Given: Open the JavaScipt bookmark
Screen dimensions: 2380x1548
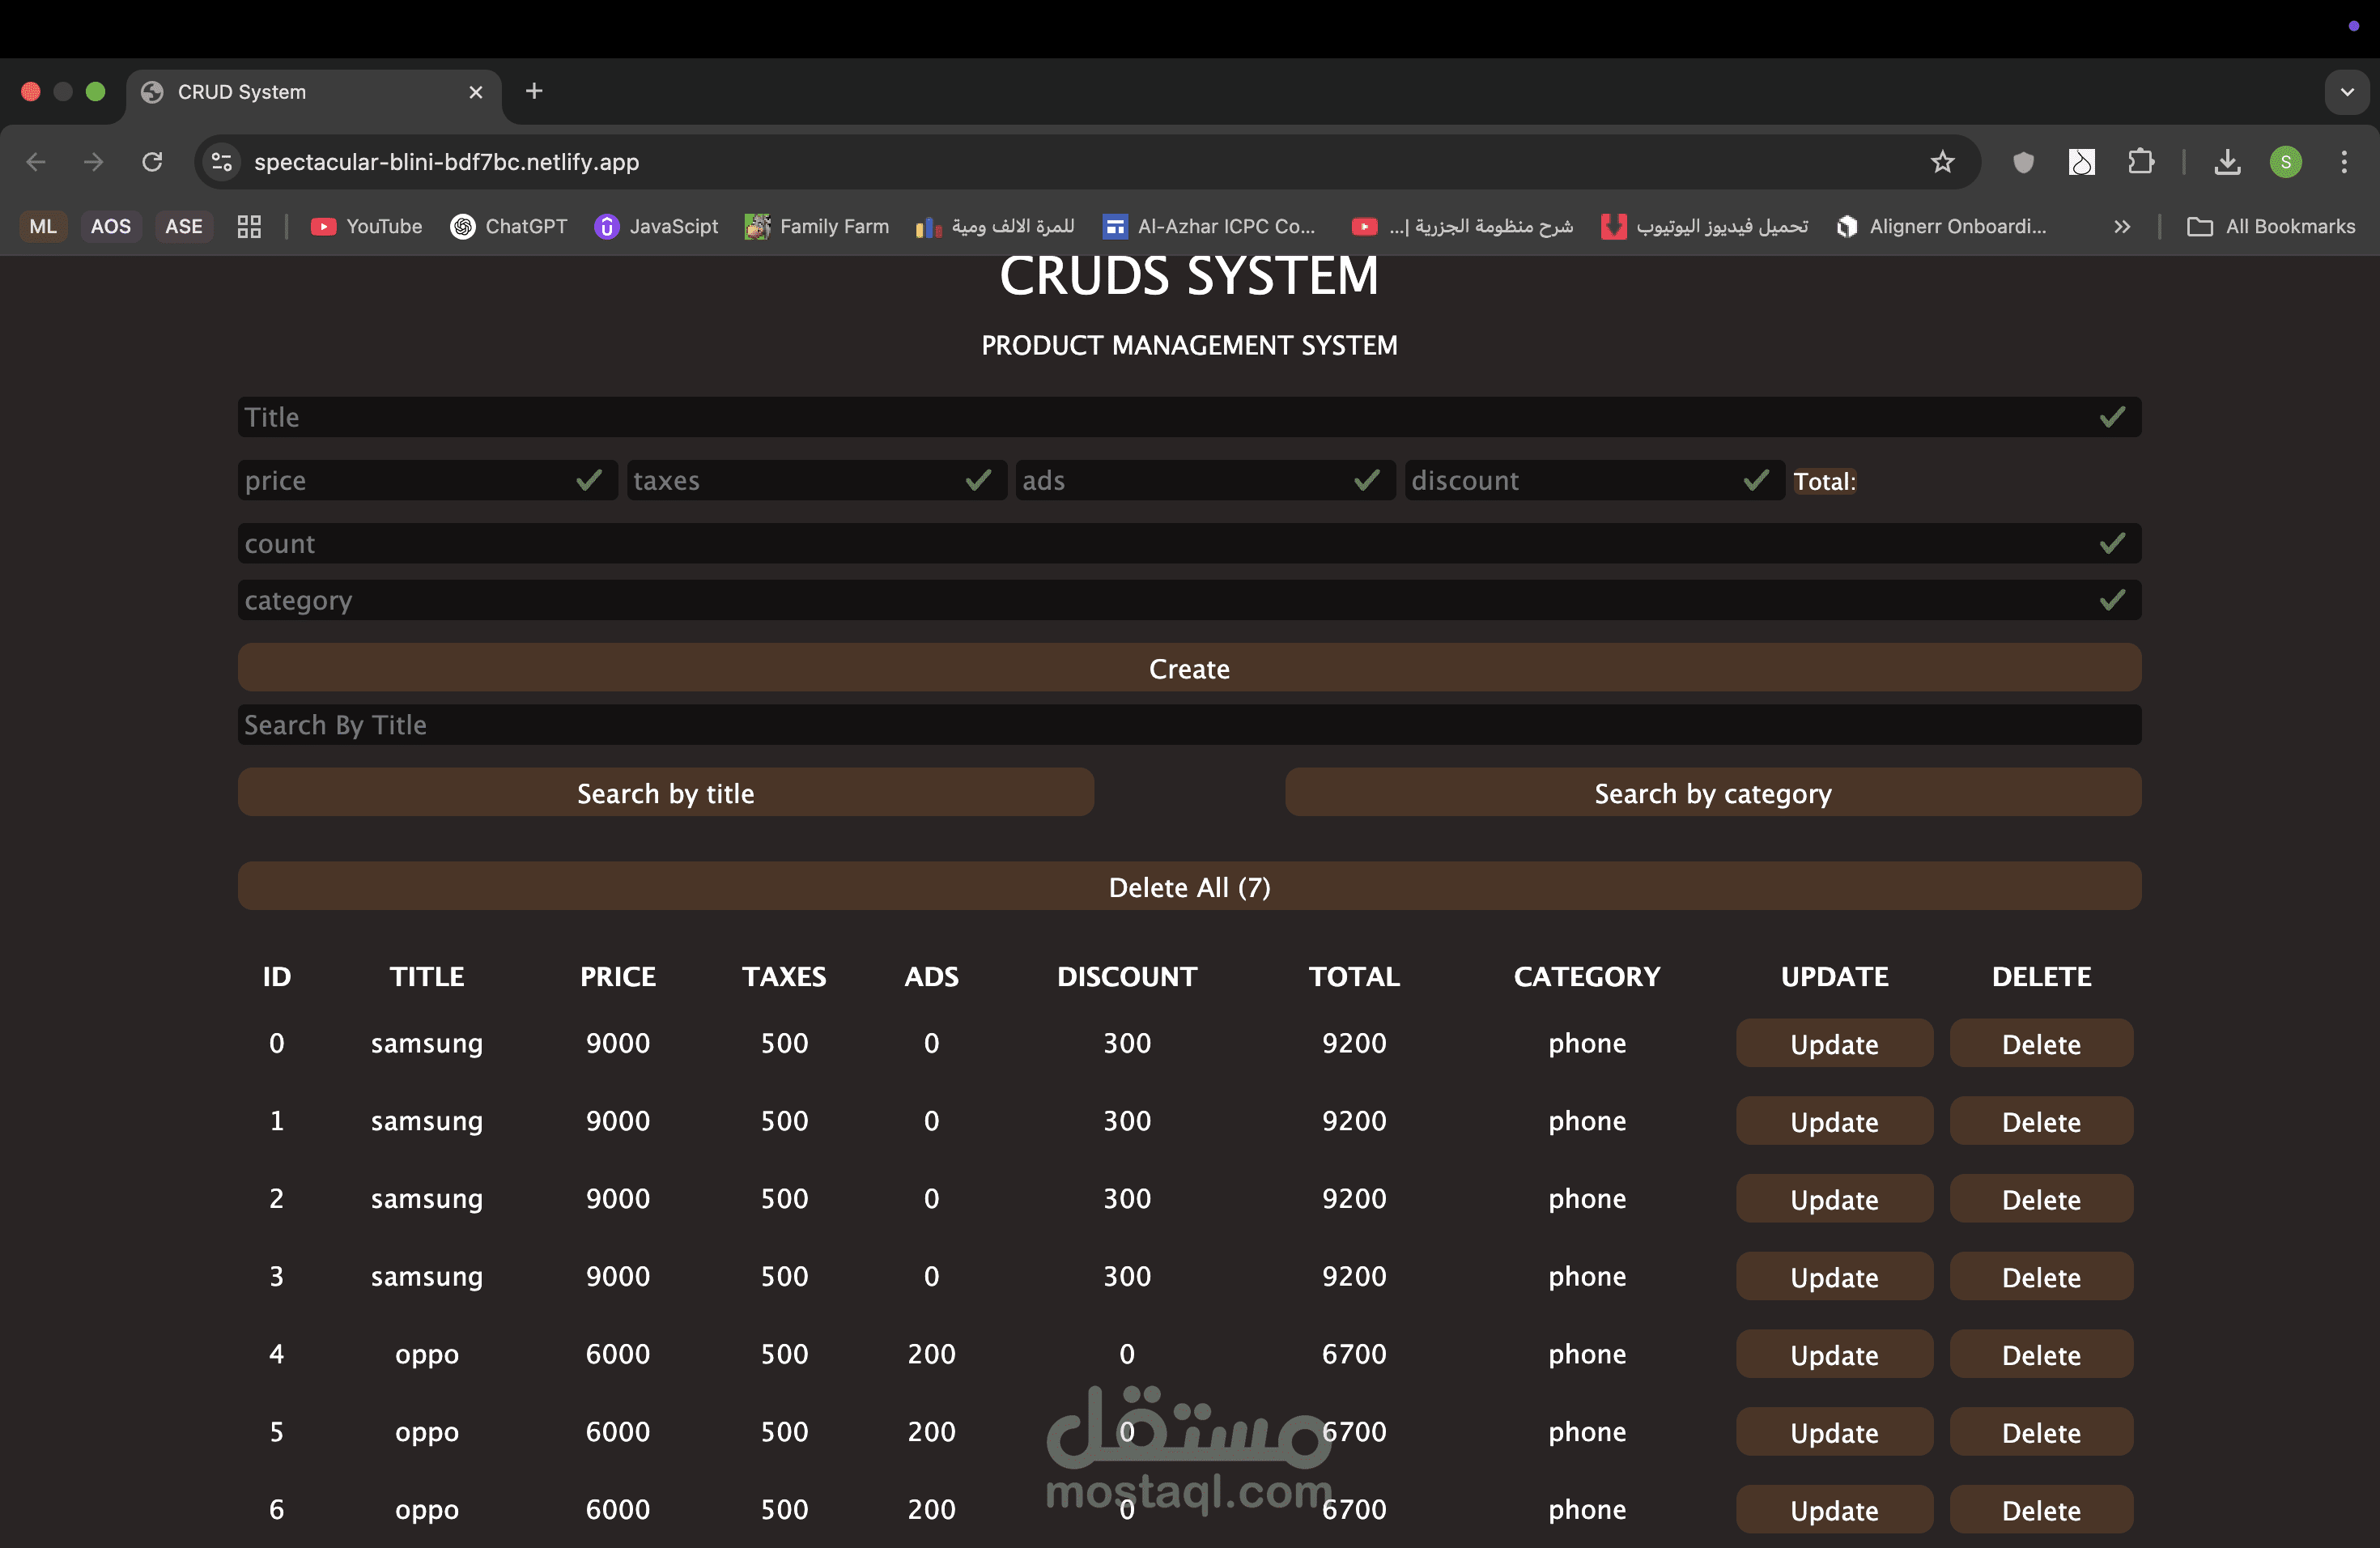Looking at the screenshot, I should [x=656, y=227].
